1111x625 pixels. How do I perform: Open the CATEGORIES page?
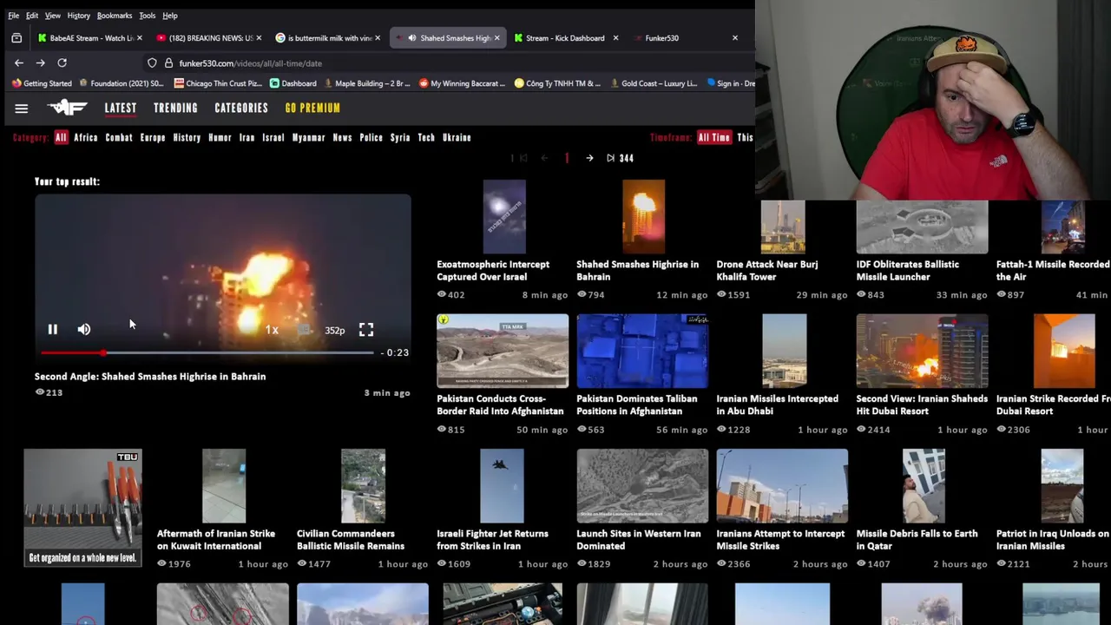coord(241,108)
